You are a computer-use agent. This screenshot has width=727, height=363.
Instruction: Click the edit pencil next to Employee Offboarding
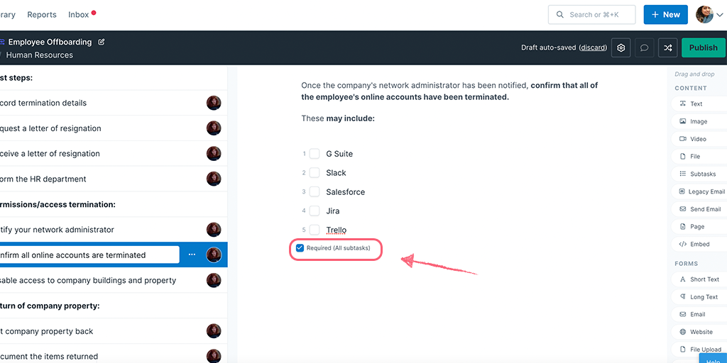click(x=102, y=42)
